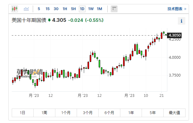Image resolution: width=193 pixels, height=123 pixels.
Task: Select the 5-minute interval
Action: (39, 9)
